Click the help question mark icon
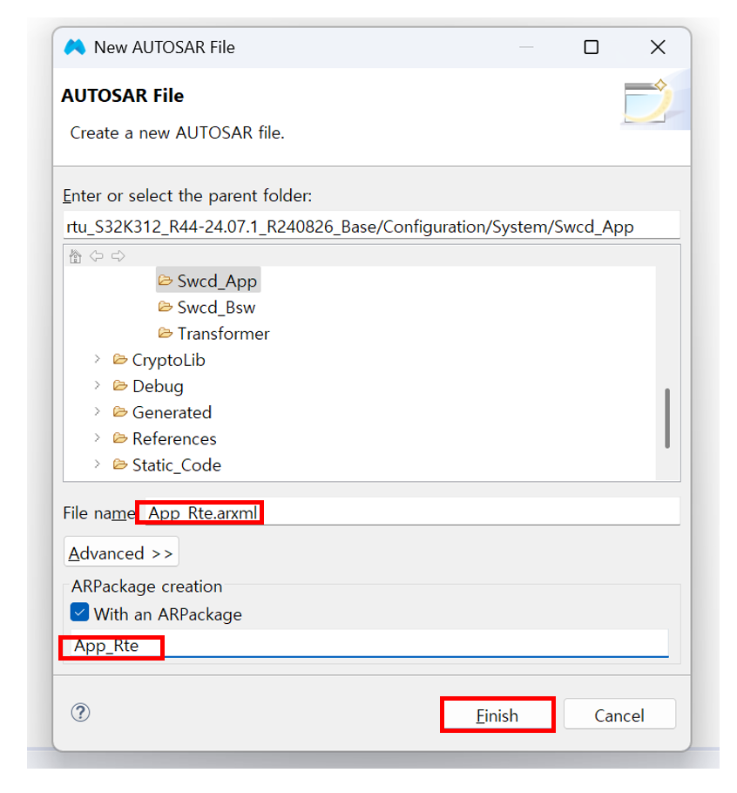 80,713
